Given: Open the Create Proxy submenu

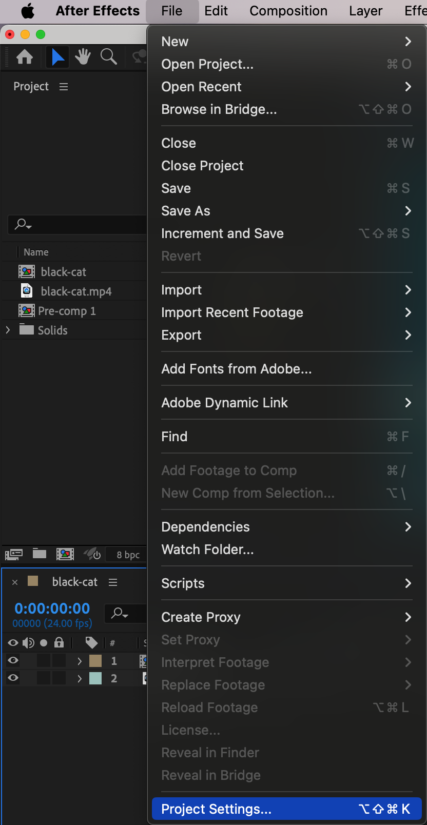Looking at the screenshot, I should 287,617.
